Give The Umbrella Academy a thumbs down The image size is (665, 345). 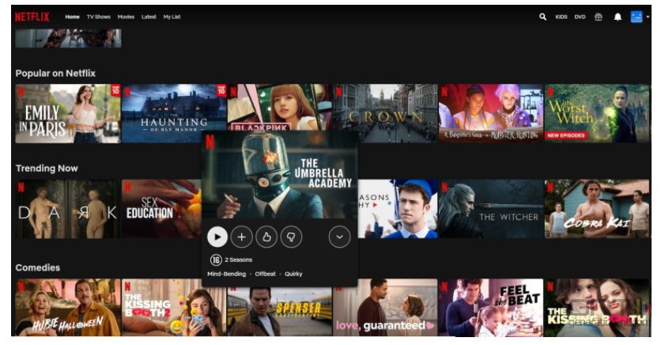(x=291, y=237)
